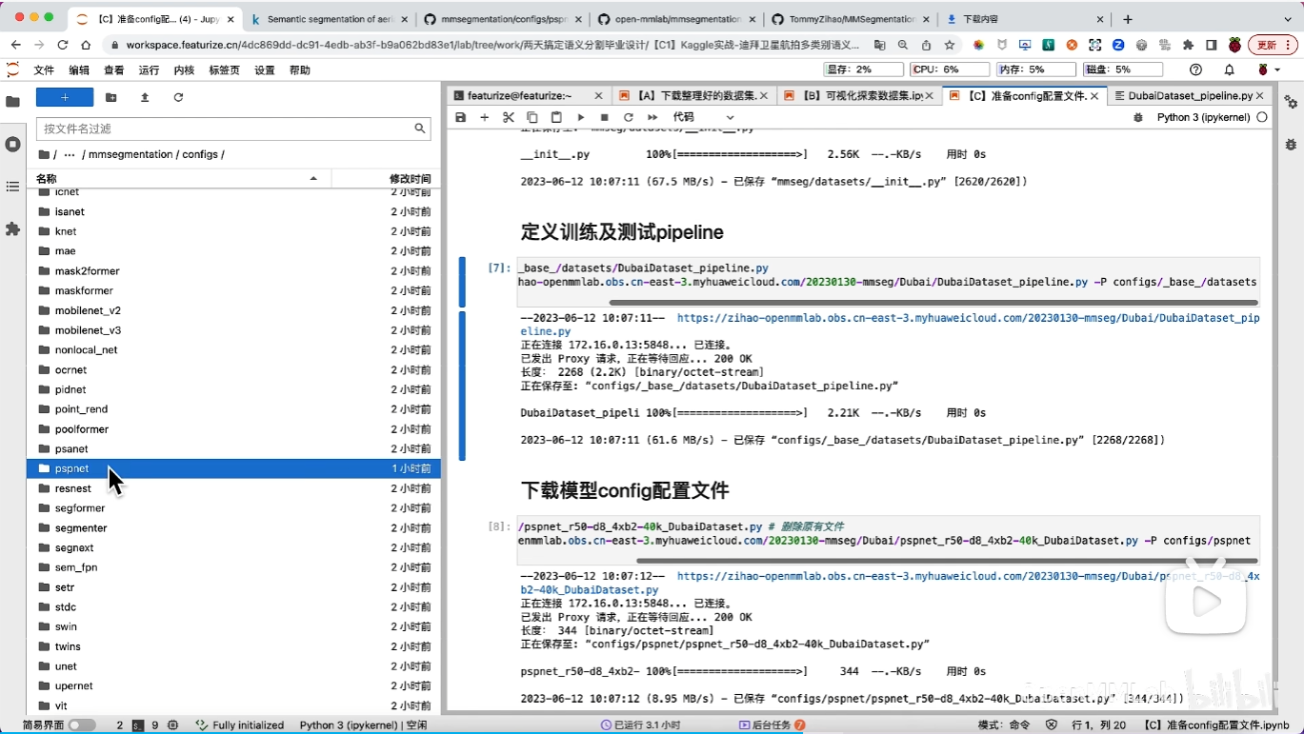Toggle the 简易界面 simple interface switch
Viewport: 1304px width, 734px height.
click(81, 724)
